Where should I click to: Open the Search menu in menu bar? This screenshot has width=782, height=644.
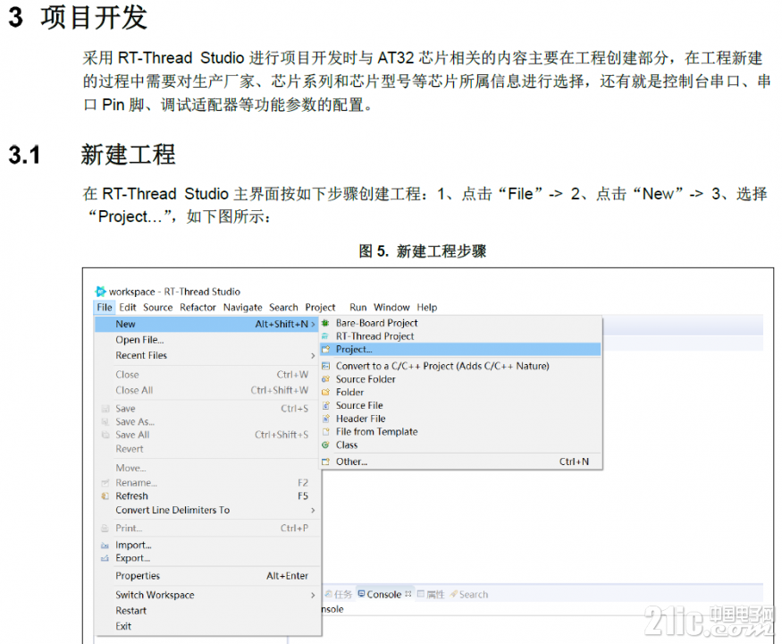click(x=284, y=308)
